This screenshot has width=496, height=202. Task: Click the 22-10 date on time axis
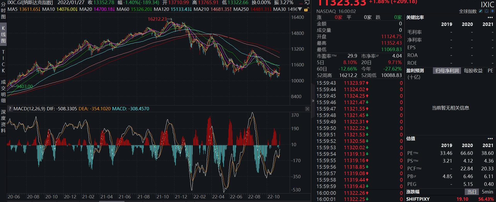click(x=273, y=197)
